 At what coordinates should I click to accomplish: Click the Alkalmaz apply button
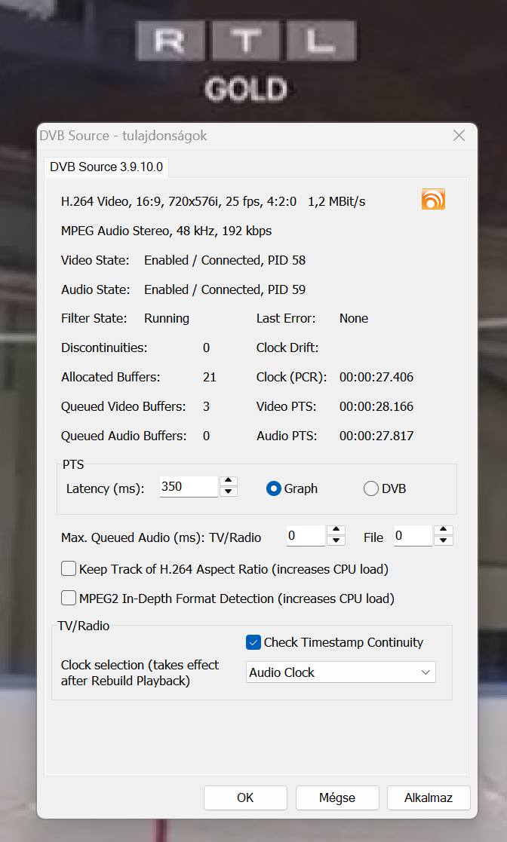click(x=429, y=798)
